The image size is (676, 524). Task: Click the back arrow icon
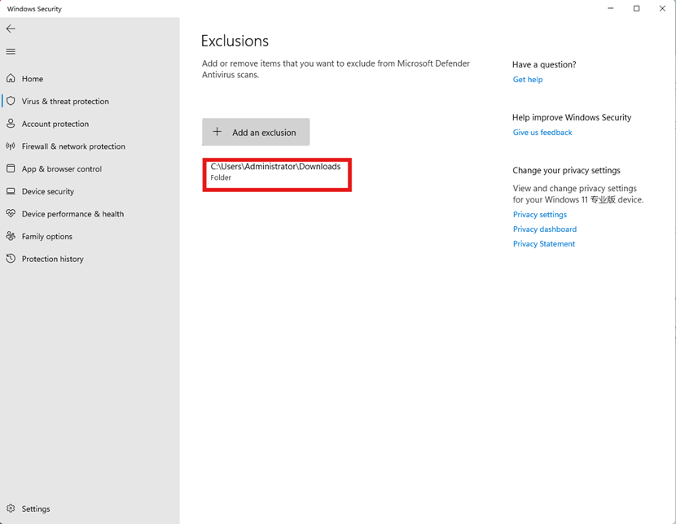pos(11,28)
